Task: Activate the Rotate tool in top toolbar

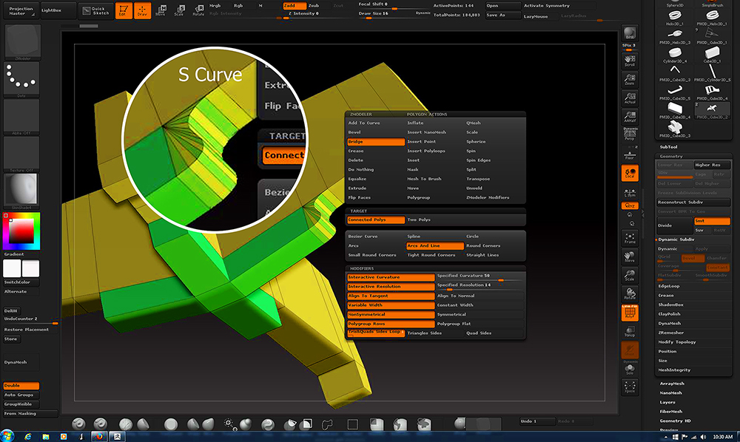Action: click(198, 10)
